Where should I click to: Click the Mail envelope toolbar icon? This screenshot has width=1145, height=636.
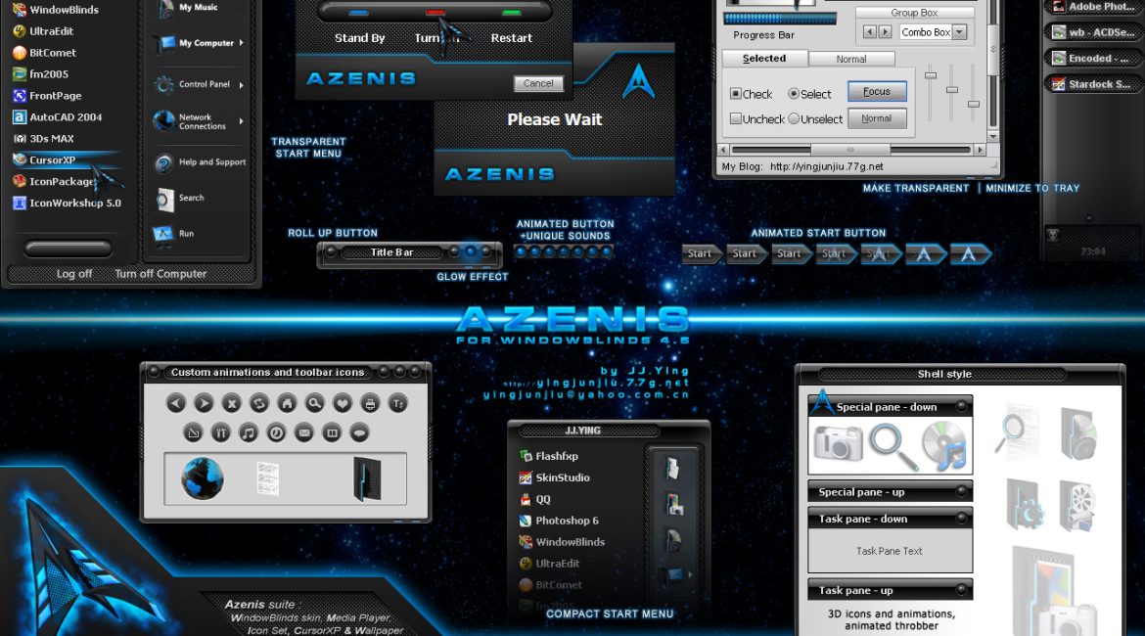[x=303, y=433]
